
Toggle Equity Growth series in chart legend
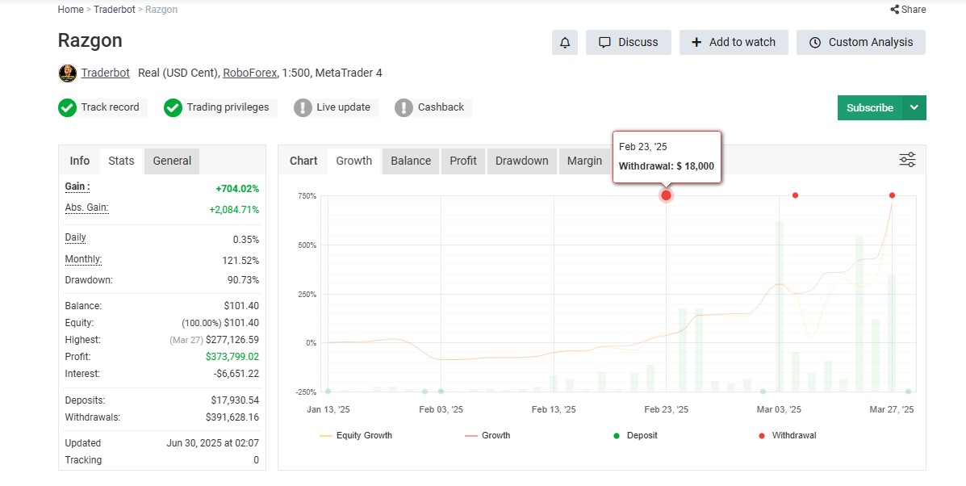[356, 435]
